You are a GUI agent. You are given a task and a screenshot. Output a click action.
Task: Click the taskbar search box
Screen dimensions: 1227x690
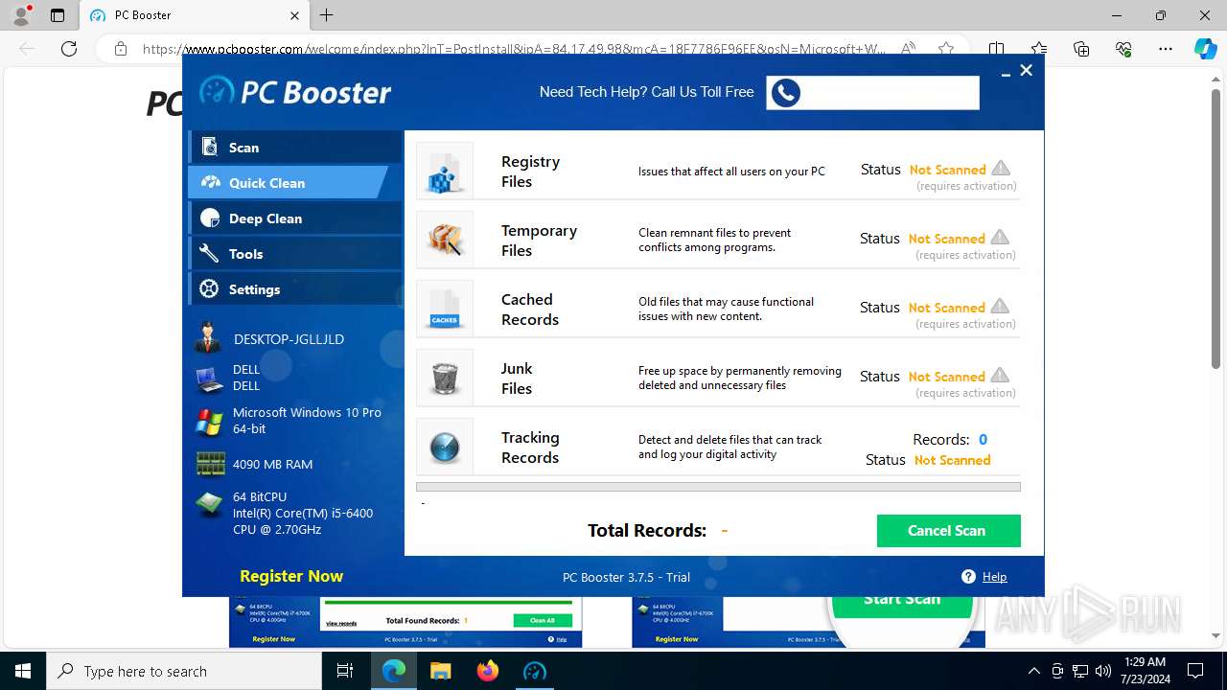point(184,671)
